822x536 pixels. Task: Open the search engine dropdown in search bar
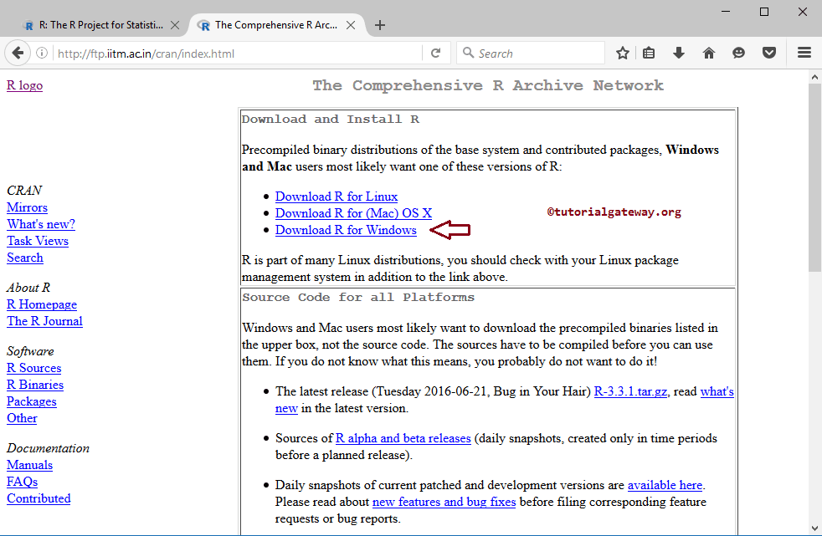pyautogui.click(x=468, y=52)
